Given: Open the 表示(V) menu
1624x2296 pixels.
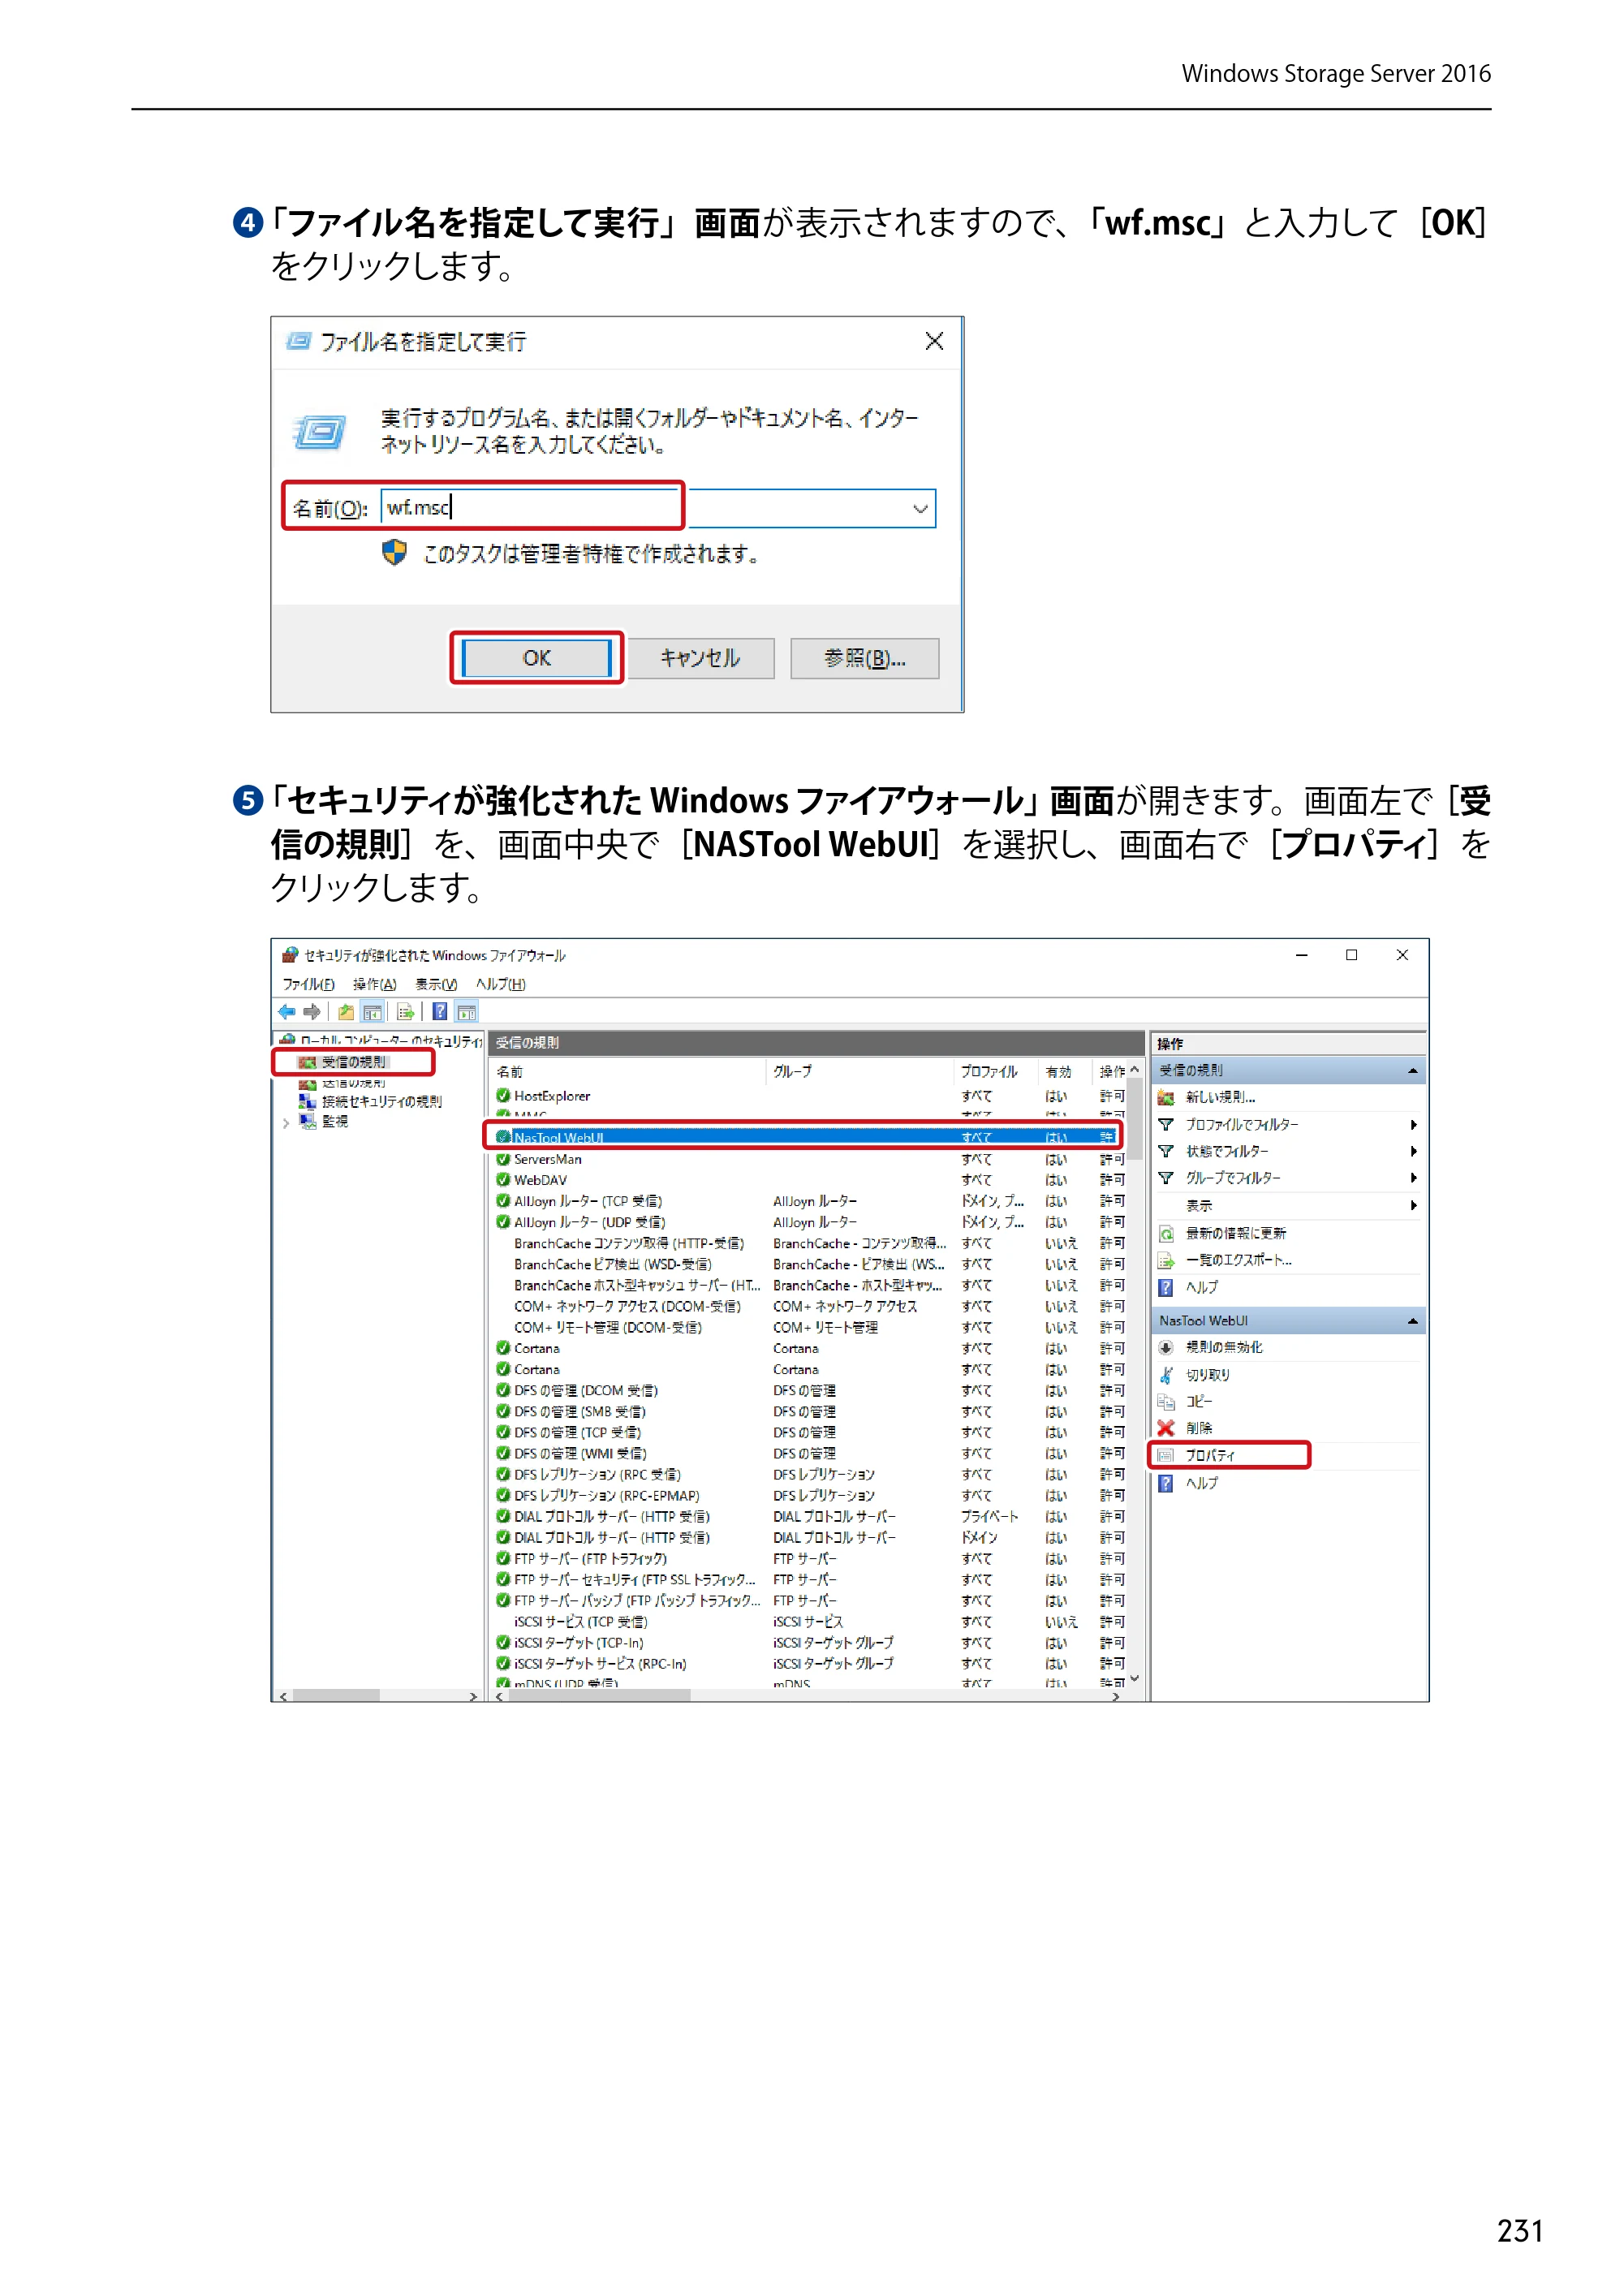Looking at the screenshot, I should pyautogui.click(x=436, y=984).
